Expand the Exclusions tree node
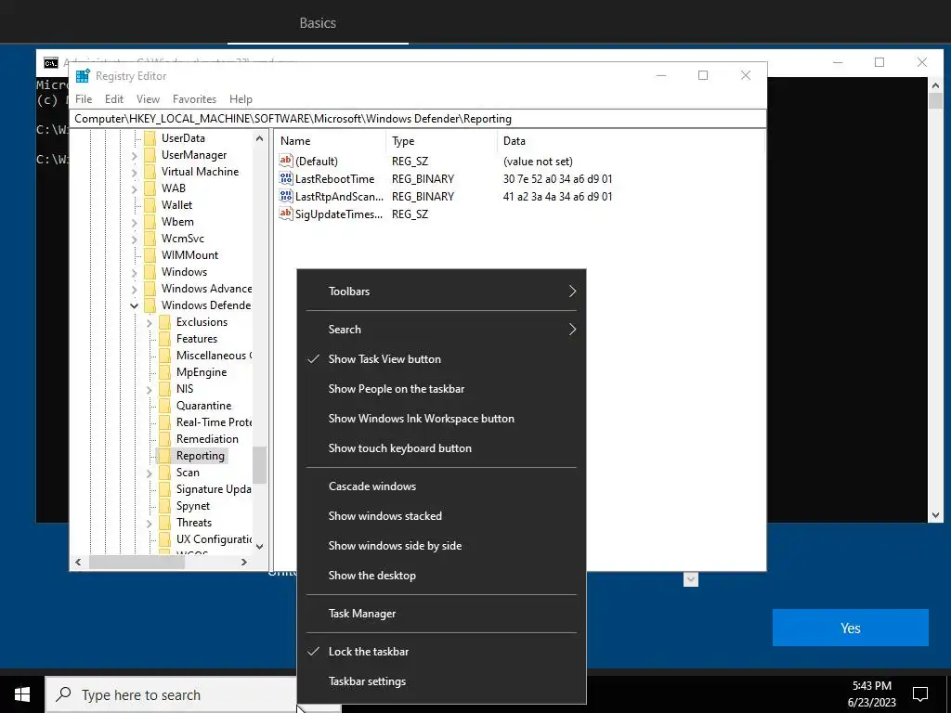 (150, 322)
